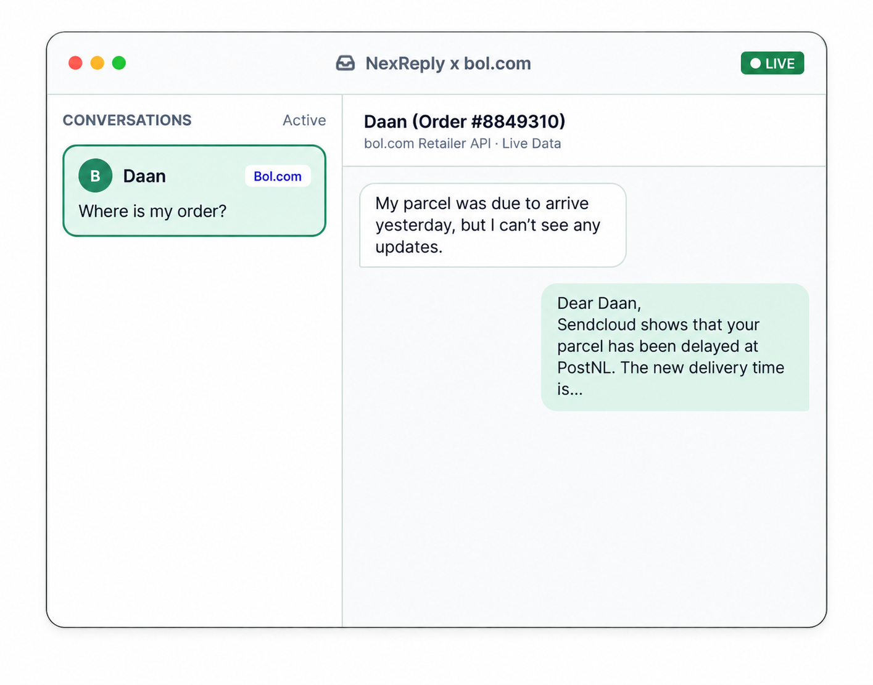The height and width of the screenshot is (685, 873).
Task: Click the green LIVE status badge
Action: [772, 63]
